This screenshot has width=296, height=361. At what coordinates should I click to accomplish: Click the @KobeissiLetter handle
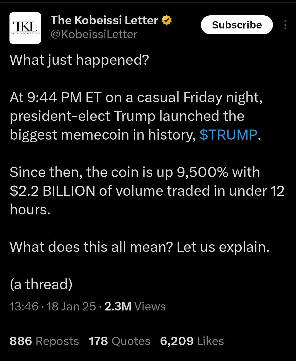(94, 34)
